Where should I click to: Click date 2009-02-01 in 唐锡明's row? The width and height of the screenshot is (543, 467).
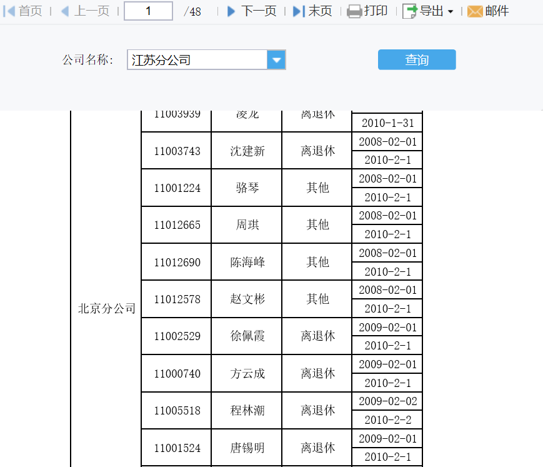(387, 439)
